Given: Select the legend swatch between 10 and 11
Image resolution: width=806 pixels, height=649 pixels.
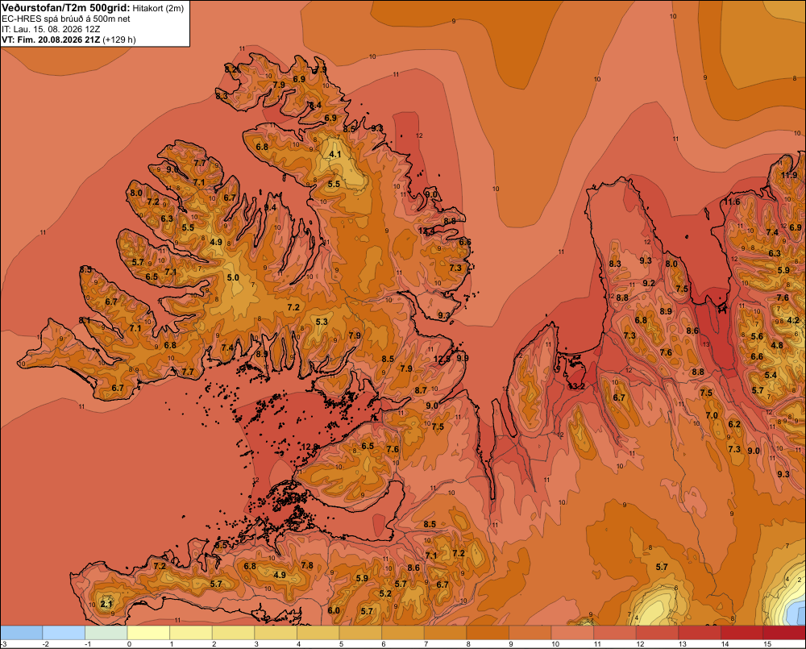Looking at the screenshot, I should [x=572, y=633].
